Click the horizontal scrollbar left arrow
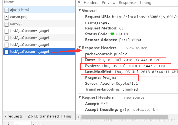This screenshot has width=178, height=125. (79, 117)
